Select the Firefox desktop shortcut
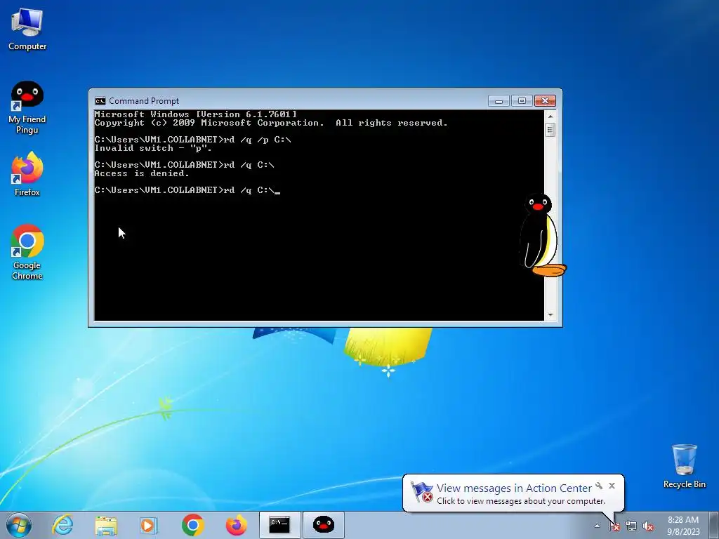This screenshot has width=719, height=539. (x=27, y=174)
